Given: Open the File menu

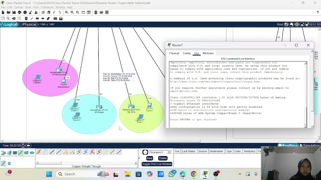Looking at the screenshot, I should point(3,7).
